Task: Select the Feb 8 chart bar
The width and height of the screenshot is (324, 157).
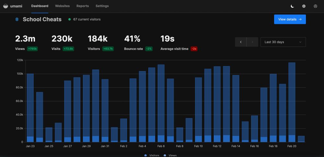Action: pyautogui.click(x=179, y=135)
